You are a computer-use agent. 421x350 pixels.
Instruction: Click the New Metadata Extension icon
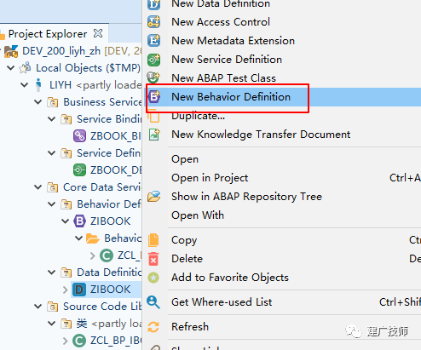click(153, 41)
